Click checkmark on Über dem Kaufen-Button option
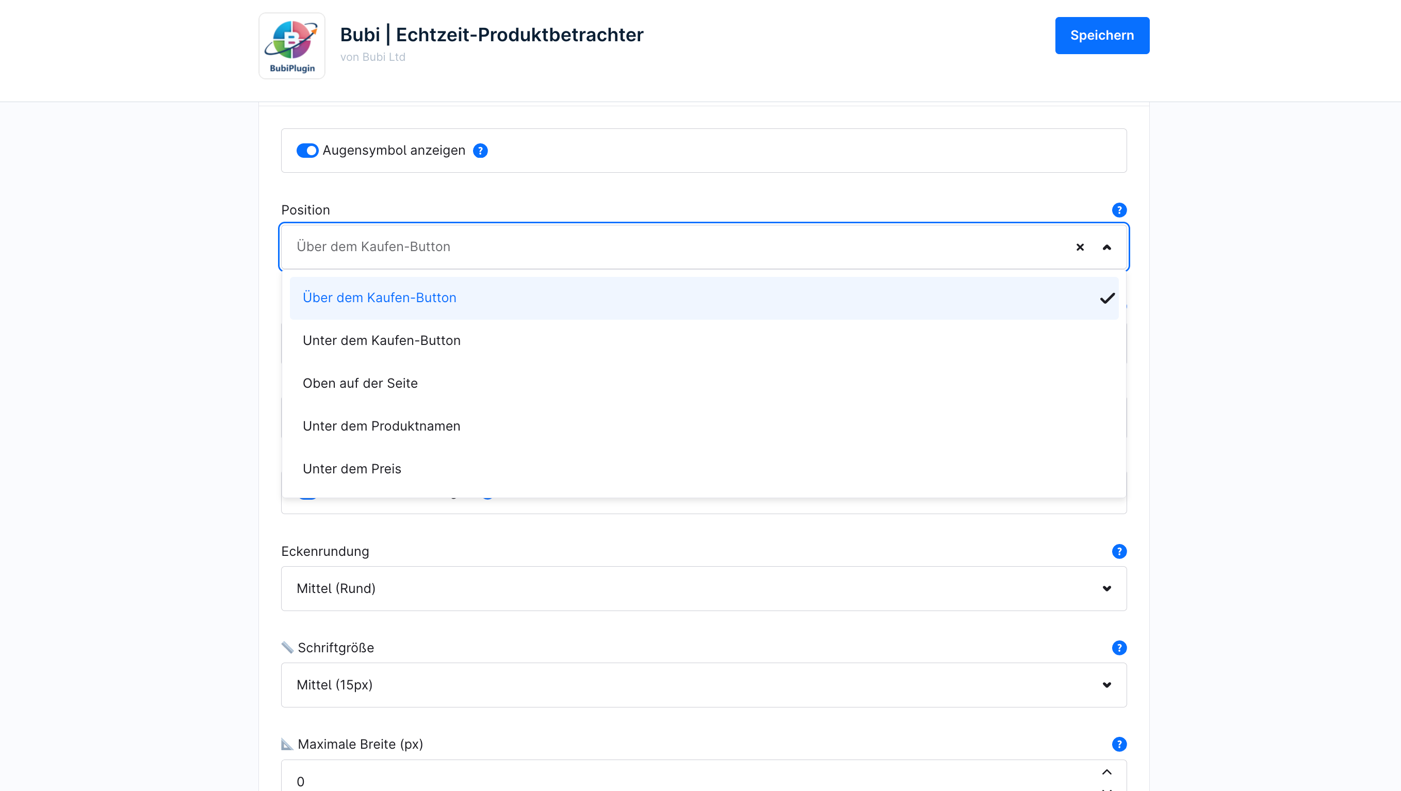 click(1107, 298)
